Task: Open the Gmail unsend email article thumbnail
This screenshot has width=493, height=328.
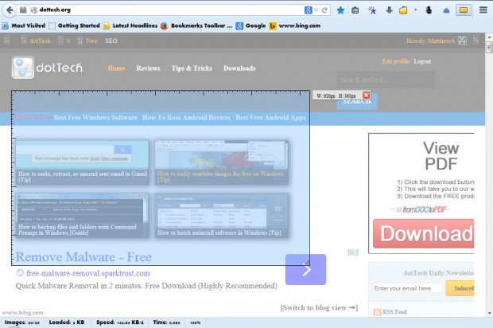Action: point(83,162)
